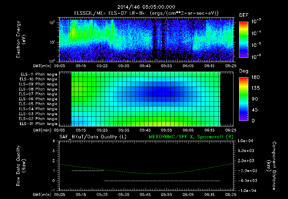The width and height of the screenshot is (288, 199).
Task: Click the 10^-6 label on DEF scale
Action: [256, 57]
